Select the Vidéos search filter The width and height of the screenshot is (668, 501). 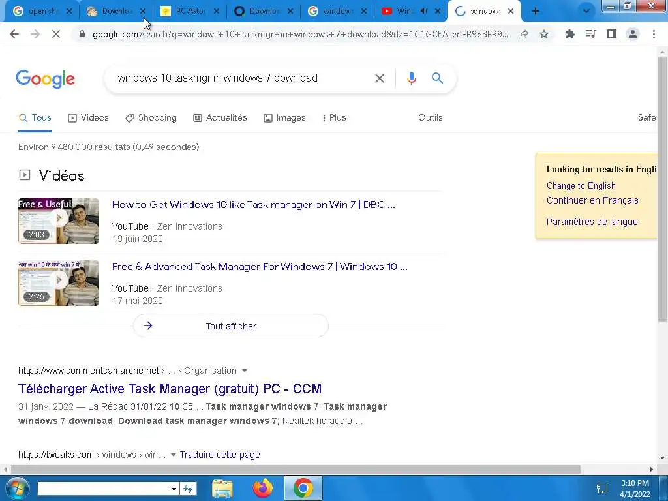(x=88, y=117)
